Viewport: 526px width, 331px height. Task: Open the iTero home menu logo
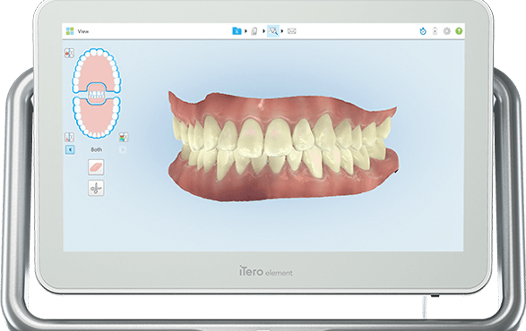(x=70, y=31)
